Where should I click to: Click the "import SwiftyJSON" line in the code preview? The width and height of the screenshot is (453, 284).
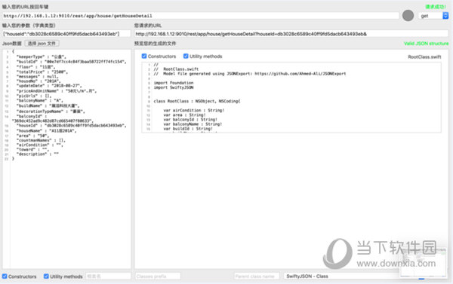coord(174,87)
